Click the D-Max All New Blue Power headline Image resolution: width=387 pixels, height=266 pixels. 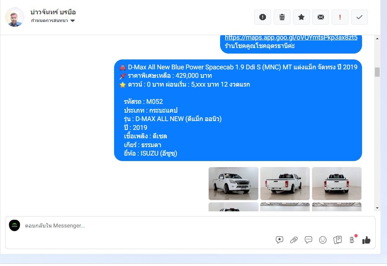tap(238, 67)
